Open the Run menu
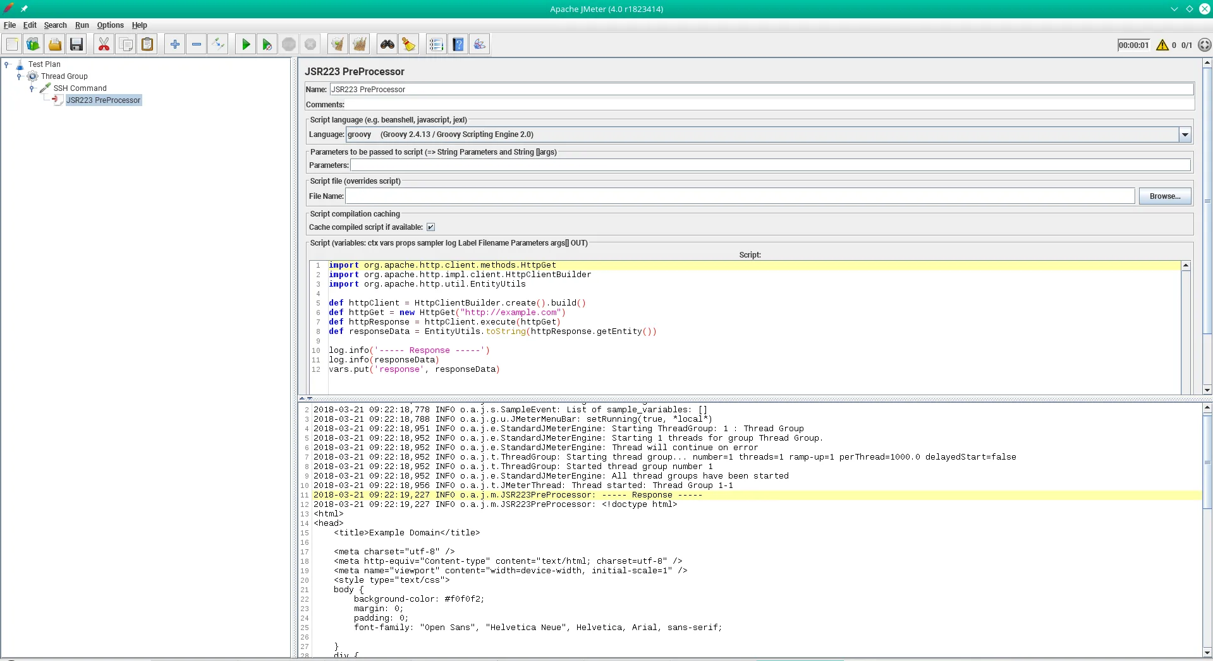 pyautogui.click(x=82, y=25)
